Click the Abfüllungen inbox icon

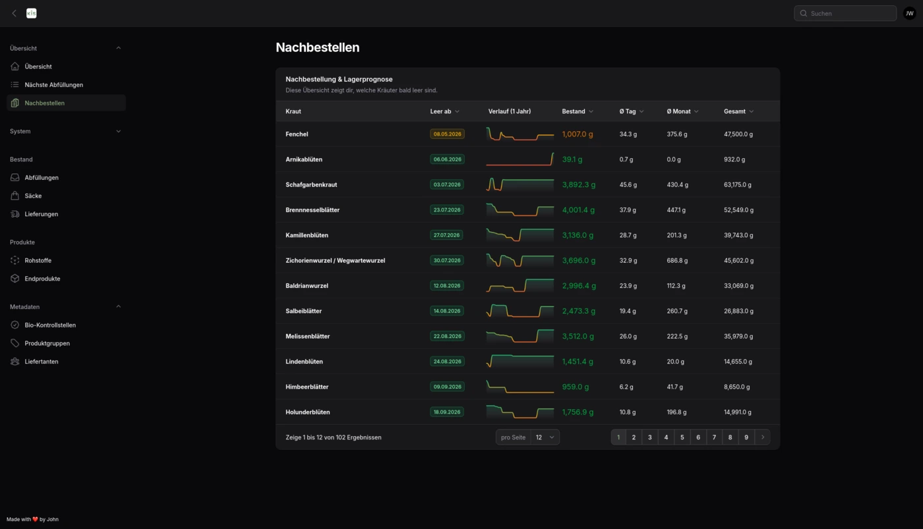[x=15, y=178]
